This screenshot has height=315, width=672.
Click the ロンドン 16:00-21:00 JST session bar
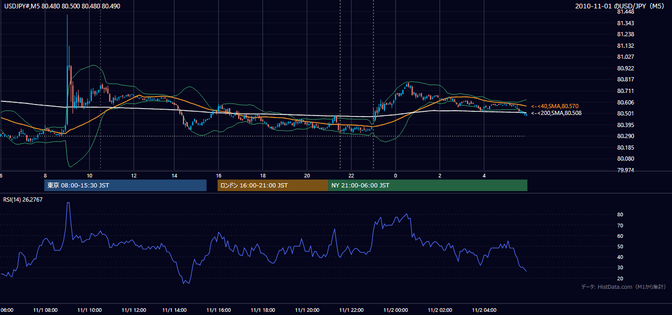[x=273, y=185]
